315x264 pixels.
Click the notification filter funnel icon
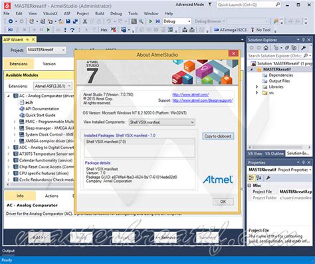pyautogui.click(x=210, y=5)
